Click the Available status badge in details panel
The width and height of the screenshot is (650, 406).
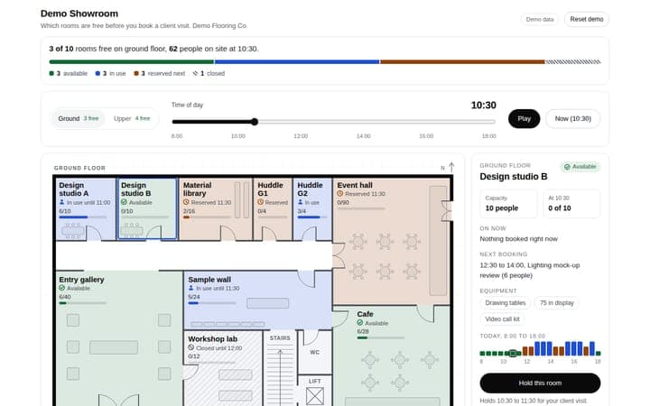pyautogui.click(x=580, y=167)
